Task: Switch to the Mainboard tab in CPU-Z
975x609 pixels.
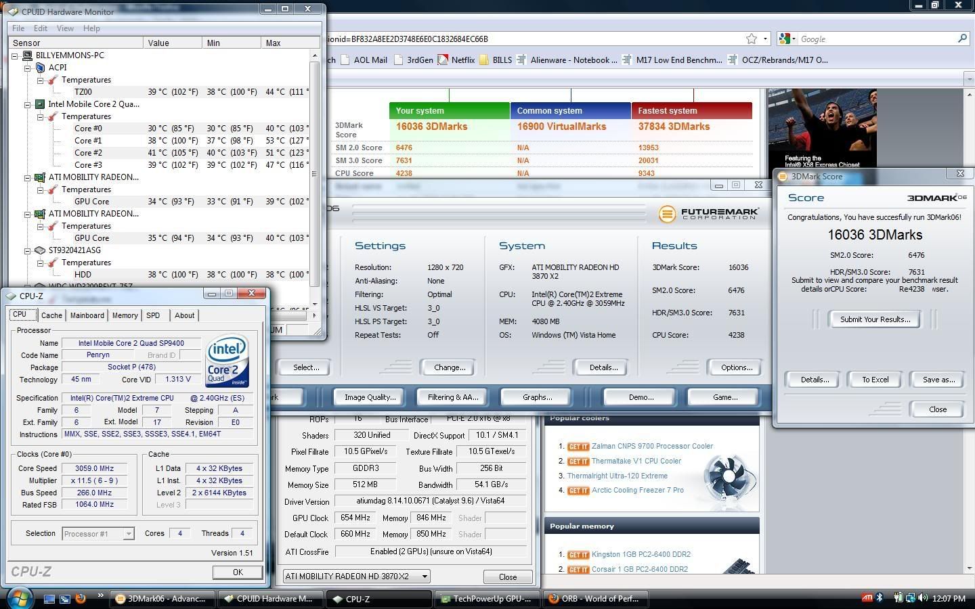Action: [x=87, y=315]
